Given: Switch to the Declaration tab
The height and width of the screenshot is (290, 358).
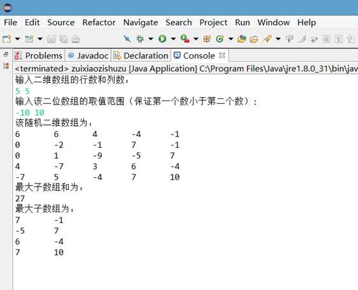Looking at the screenshot, I should tap(141, 55).
